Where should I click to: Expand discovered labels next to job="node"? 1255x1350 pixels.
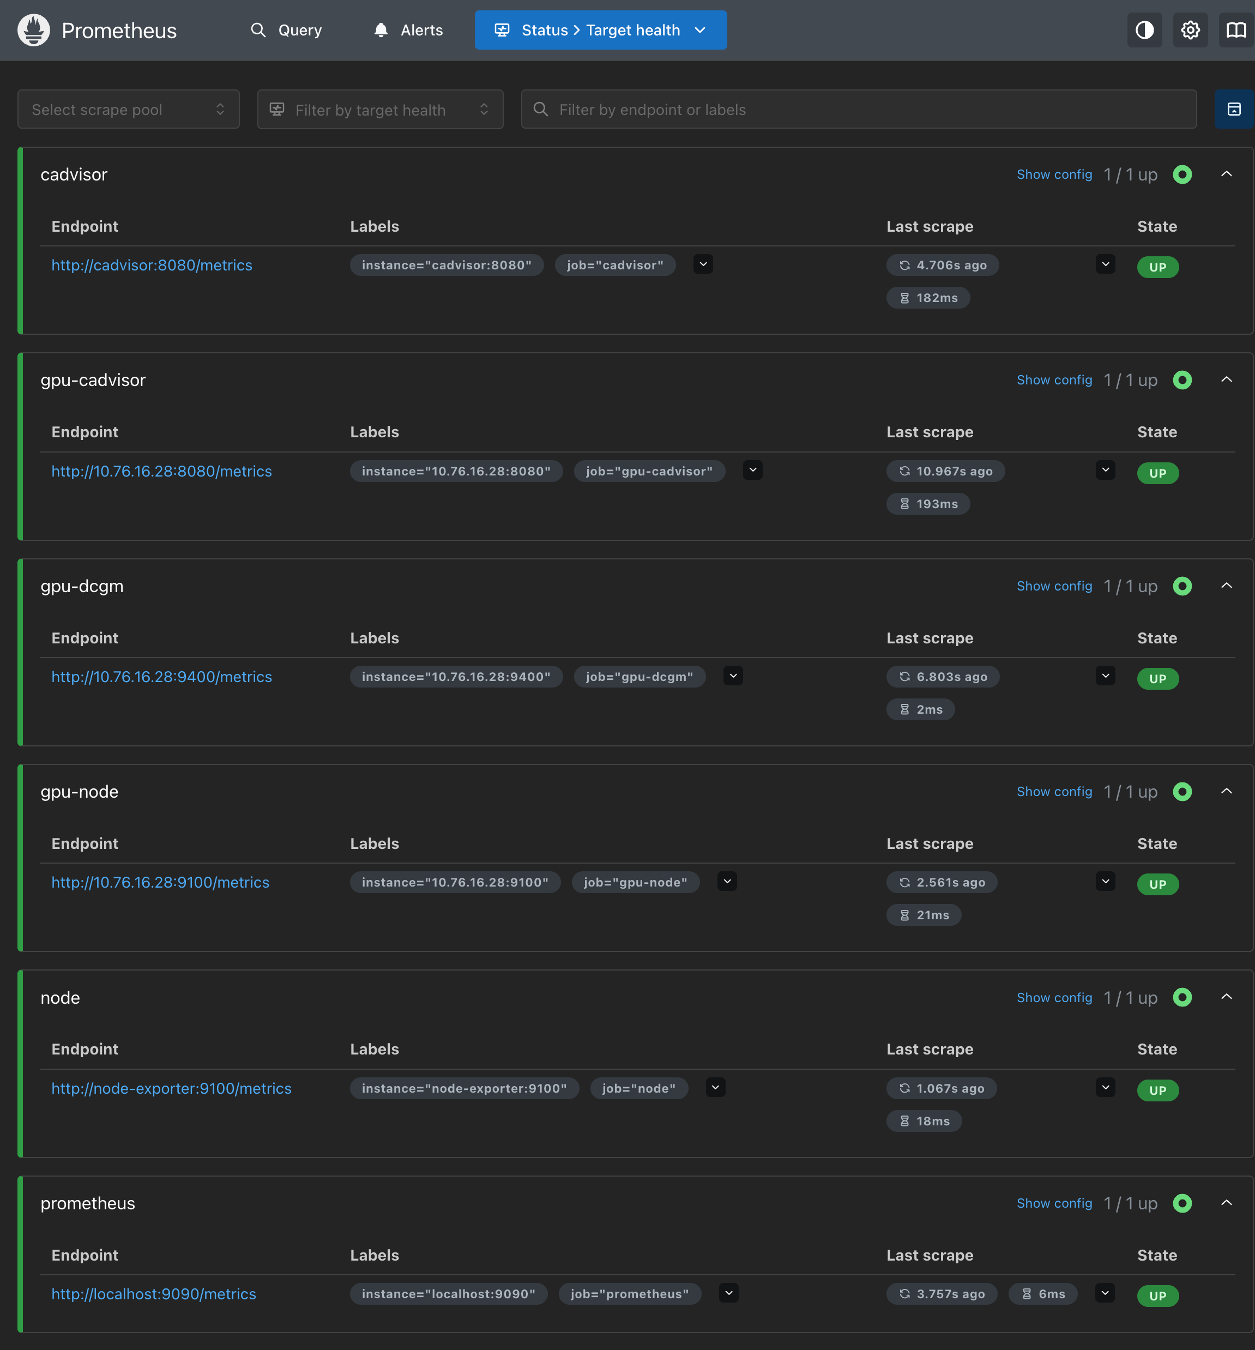click(x=715, y=1087)
